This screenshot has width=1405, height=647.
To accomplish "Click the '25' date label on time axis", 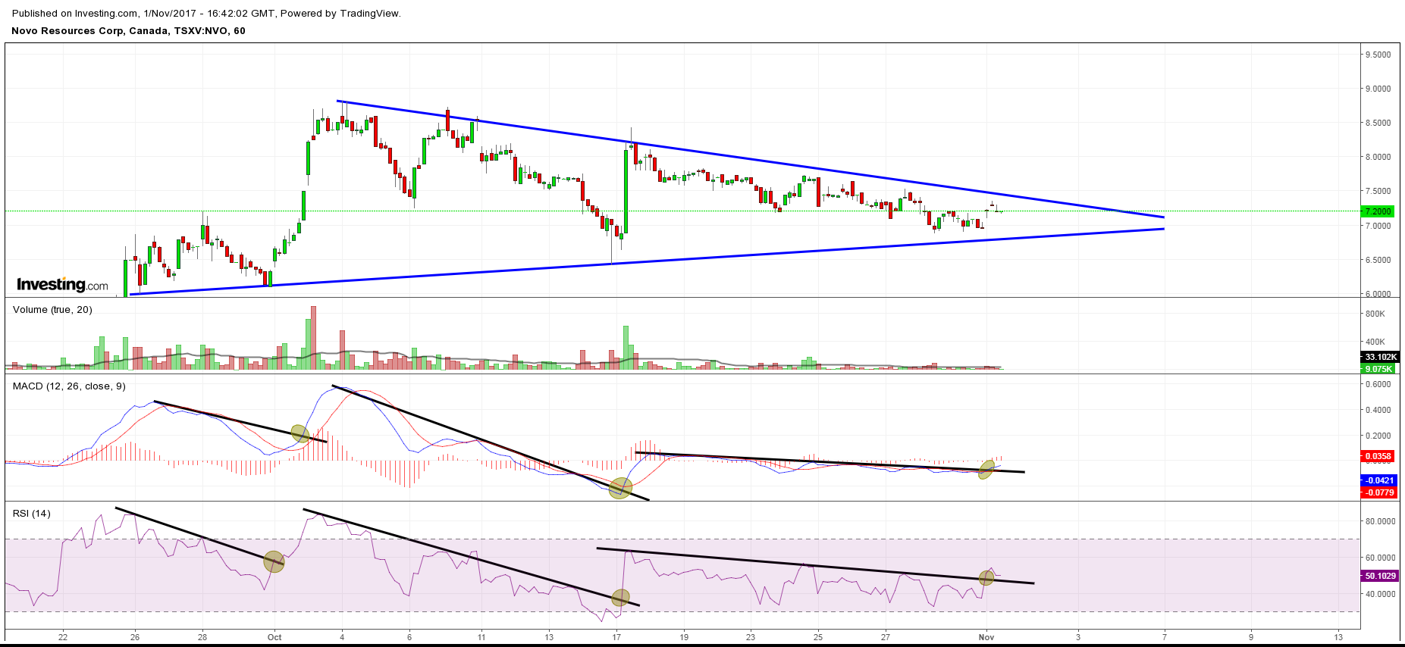I will click(x=818, y=637).
